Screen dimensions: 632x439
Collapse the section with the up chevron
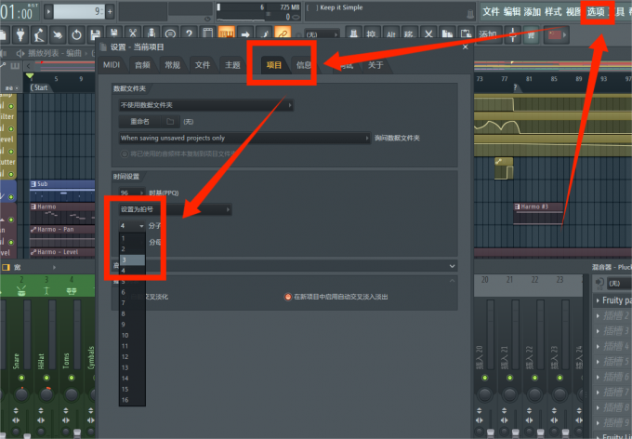[x=452, y=281]
